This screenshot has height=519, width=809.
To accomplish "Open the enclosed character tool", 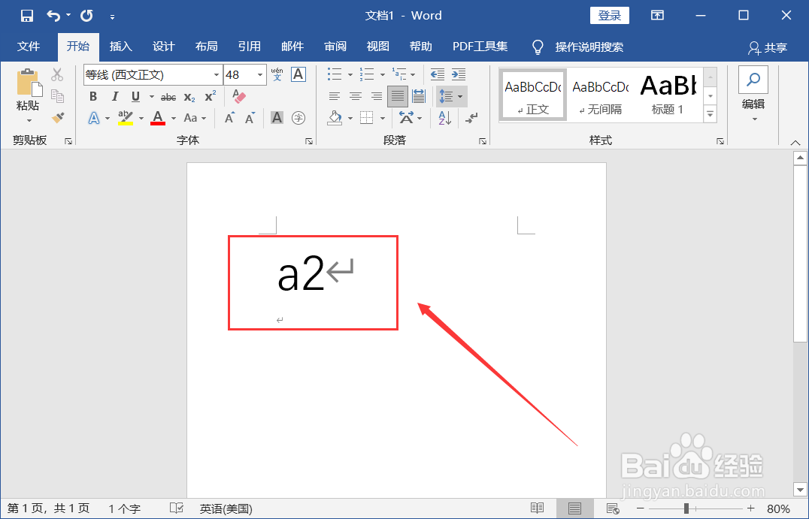I will [298, 118].
